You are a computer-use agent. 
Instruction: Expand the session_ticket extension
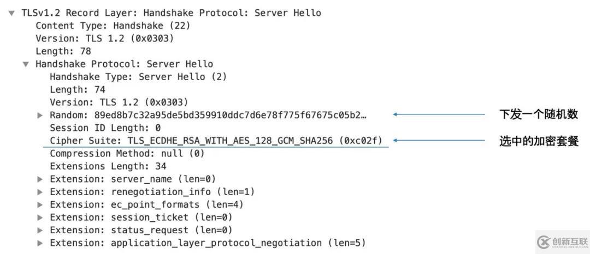(x=40, y=217)
